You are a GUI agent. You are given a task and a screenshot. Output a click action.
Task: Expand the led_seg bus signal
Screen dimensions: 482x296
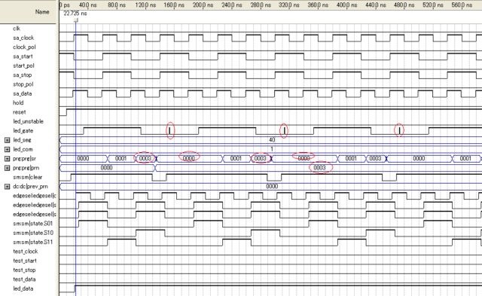coord(7,140)
